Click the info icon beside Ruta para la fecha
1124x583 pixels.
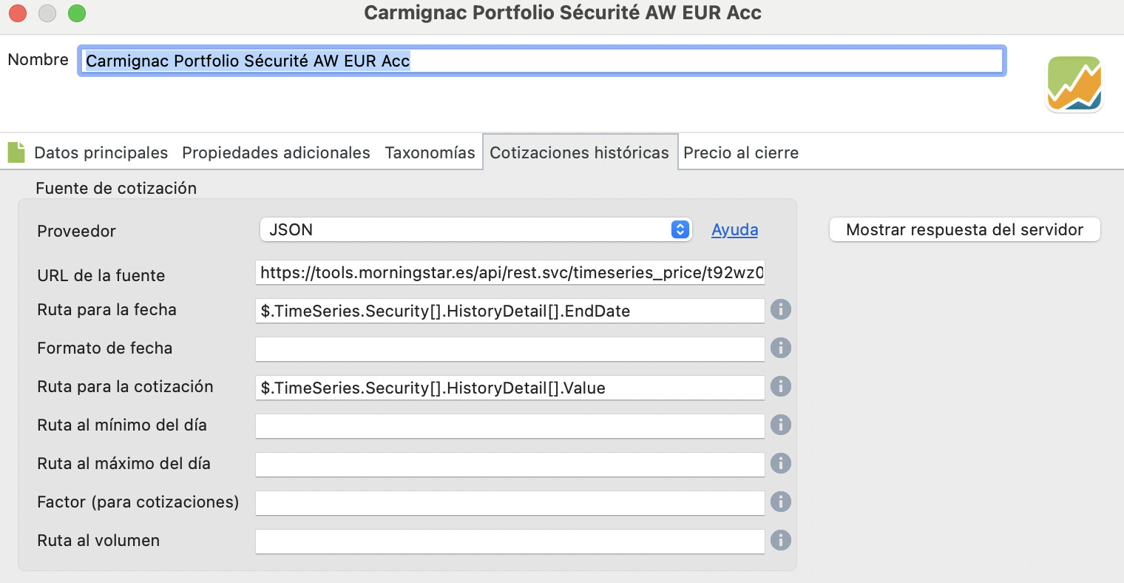[781, 309]
